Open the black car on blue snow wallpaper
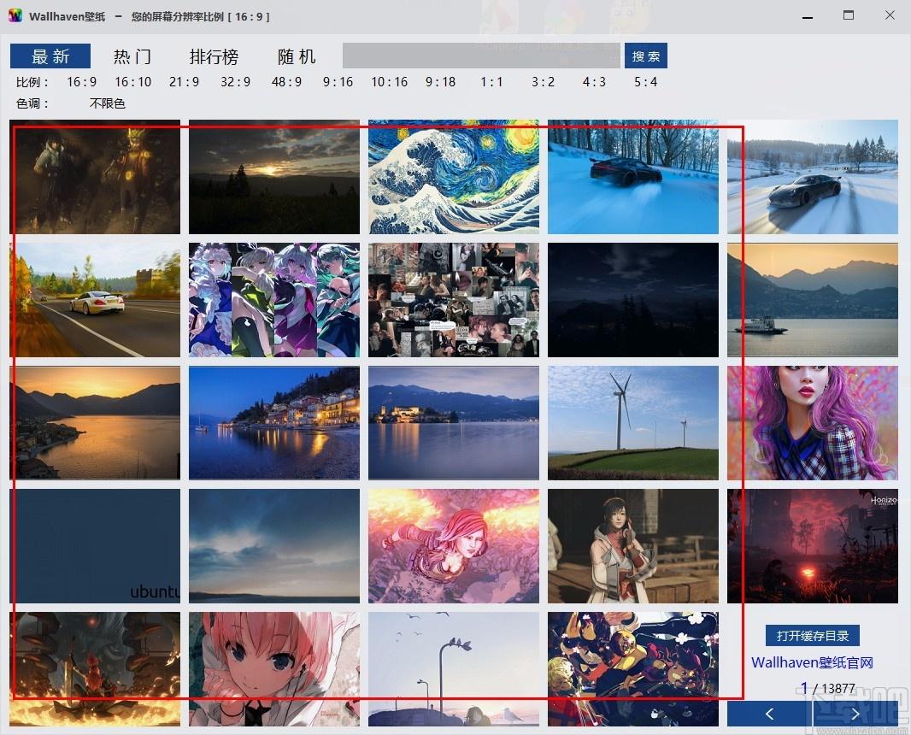 [633, 177]
